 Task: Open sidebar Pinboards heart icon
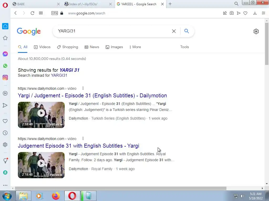pyautogui.click(x=5, y=121)
